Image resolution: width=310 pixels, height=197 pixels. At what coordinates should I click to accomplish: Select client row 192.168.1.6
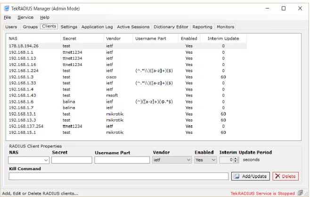point(127,102)
